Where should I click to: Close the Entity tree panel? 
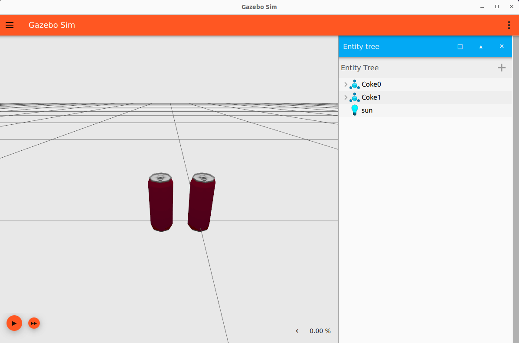click(502, 46)
